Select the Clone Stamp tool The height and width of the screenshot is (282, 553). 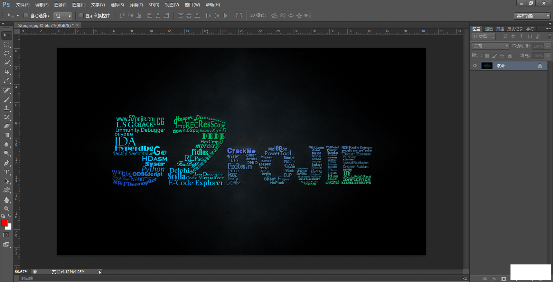click(7, 108)
